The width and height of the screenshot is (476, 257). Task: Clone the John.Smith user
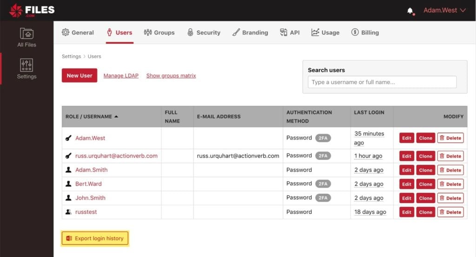[x=426, y=198]
